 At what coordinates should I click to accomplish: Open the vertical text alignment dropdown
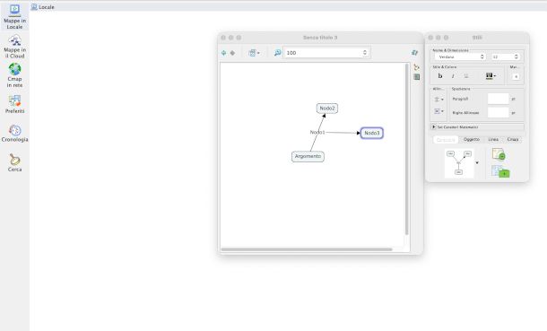click(438, 111)
